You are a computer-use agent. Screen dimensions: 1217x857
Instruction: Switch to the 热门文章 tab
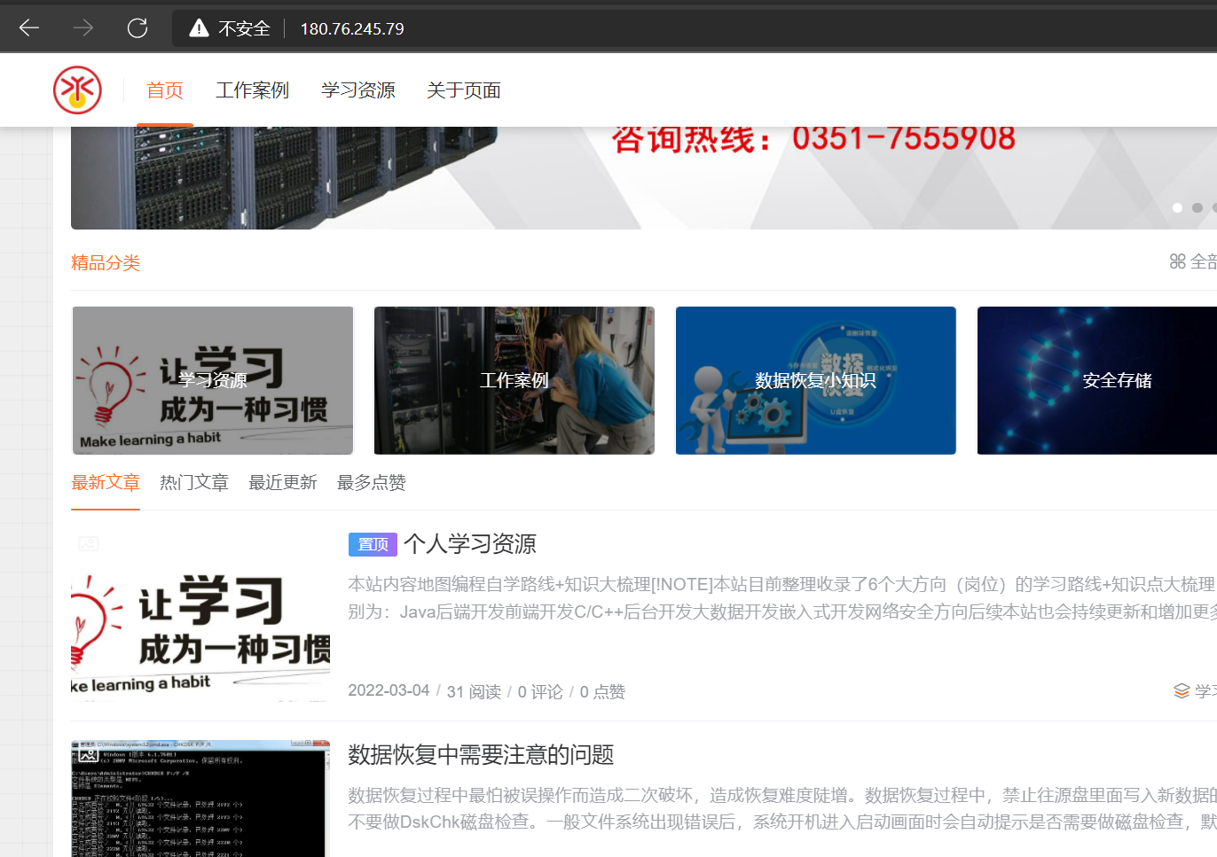coord(194,482)
